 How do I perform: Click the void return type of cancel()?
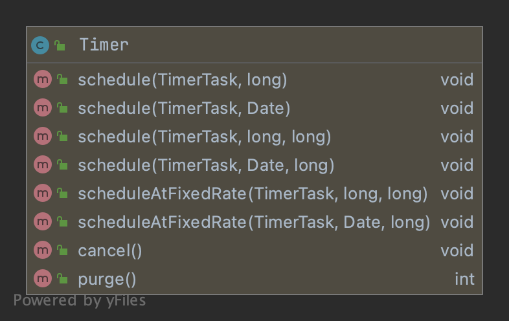(x=457, y=250)
